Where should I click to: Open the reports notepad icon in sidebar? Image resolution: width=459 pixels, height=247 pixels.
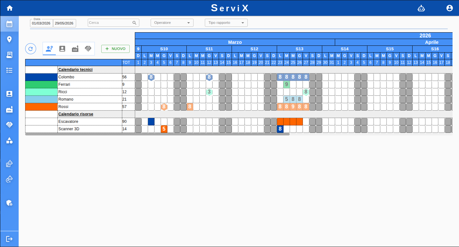click(x=9, y=55)
